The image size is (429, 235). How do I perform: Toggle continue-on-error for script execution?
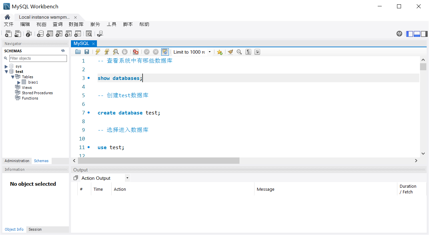[x=136, y=52]
